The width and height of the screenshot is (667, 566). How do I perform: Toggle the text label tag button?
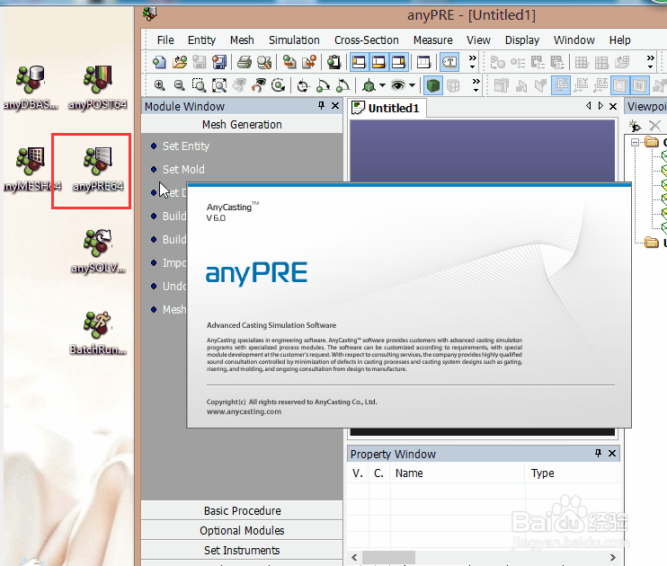(449, 63)
